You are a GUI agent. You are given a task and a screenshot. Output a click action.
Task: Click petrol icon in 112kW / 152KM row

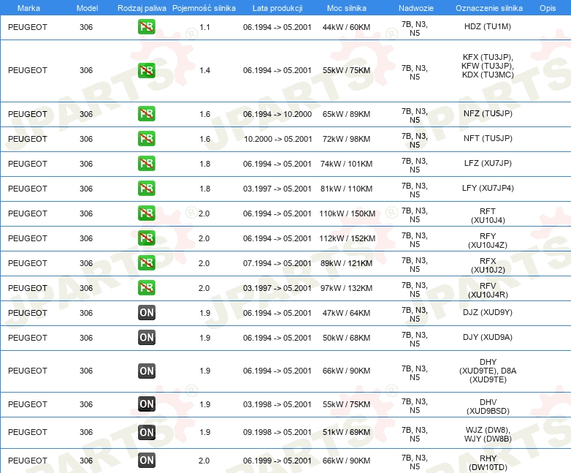pyautogui.click(x=146, y=238)
